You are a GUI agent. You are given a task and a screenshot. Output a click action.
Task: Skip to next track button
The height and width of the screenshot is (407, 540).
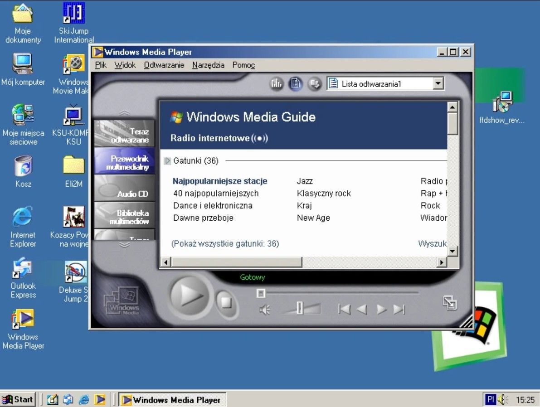(399, 310)
